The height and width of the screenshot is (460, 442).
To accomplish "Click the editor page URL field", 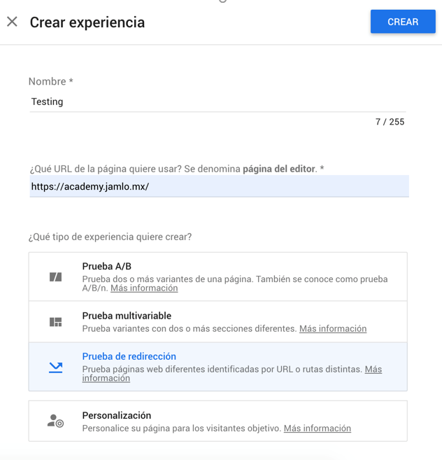I will pos(219,187).
